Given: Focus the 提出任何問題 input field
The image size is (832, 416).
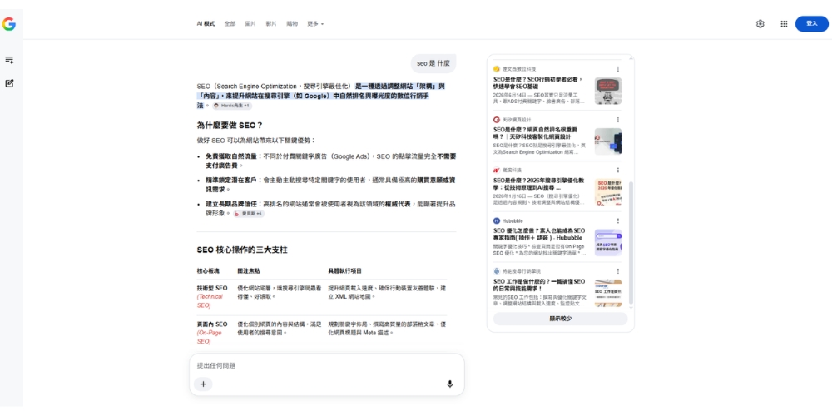Looking at the screenshot, I should pos(326,365).
